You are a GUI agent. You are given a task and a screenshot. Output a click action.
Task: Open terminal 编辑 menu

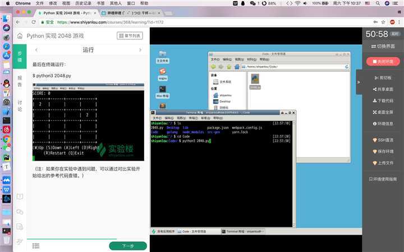click(x=169, y=118)
